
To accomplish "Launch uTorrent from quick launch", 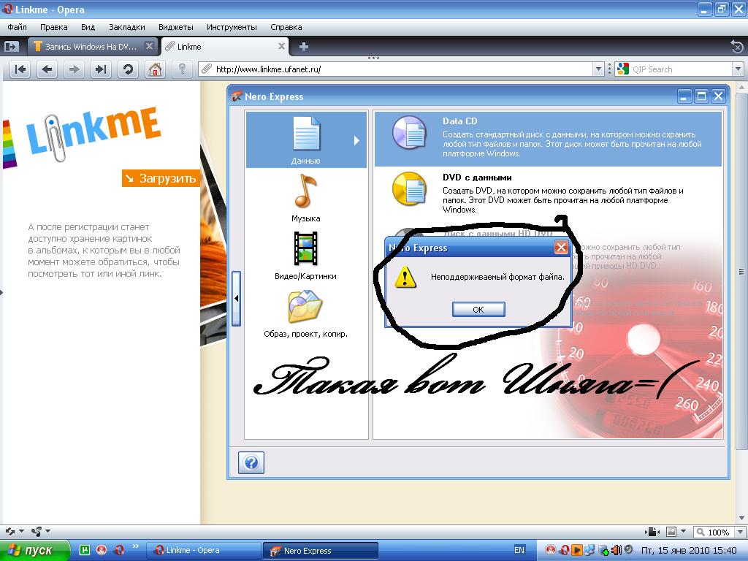I will 85,550.
